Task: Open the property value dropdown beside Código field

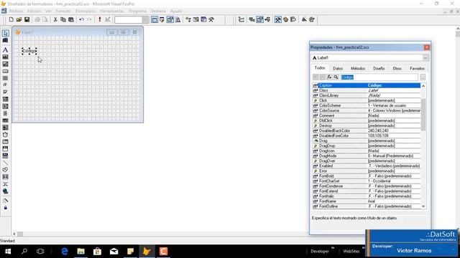Action: (423, 77)
